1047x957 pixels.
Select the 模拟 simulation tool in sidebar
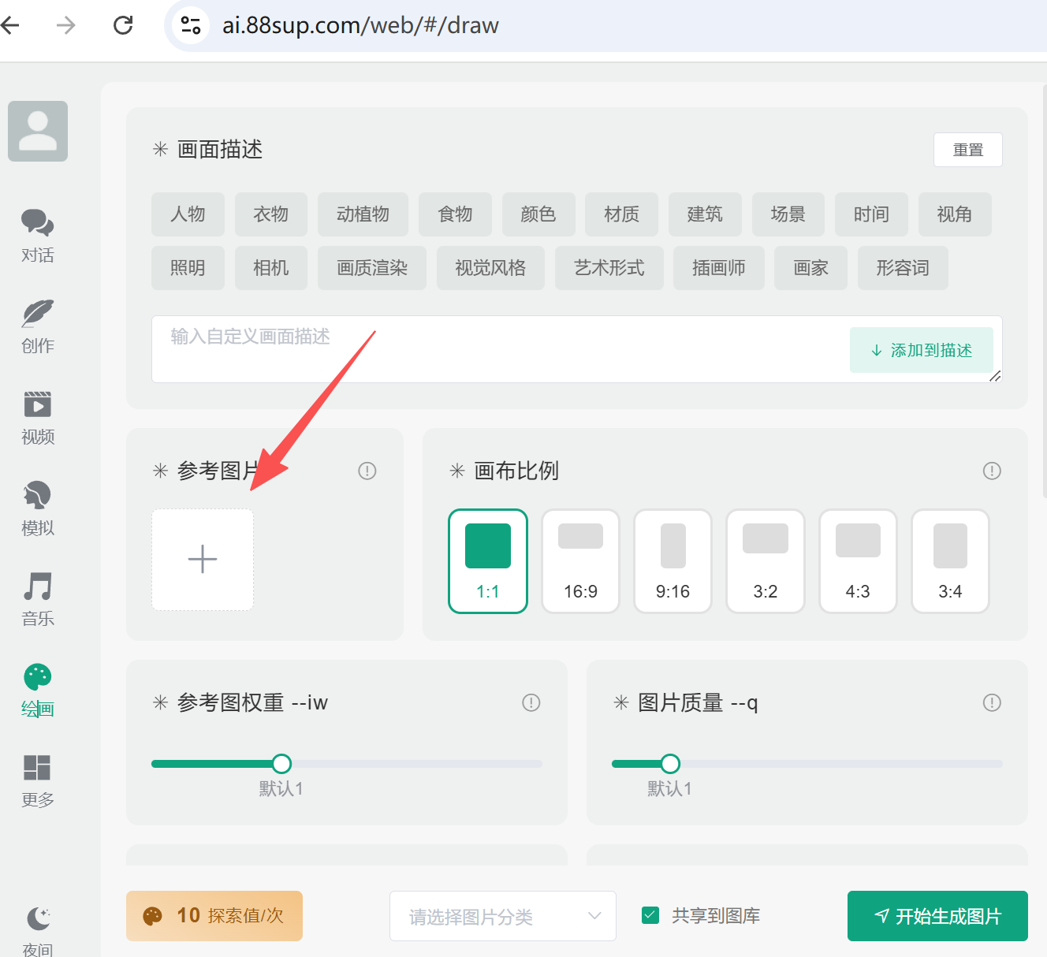coord(37,508)
